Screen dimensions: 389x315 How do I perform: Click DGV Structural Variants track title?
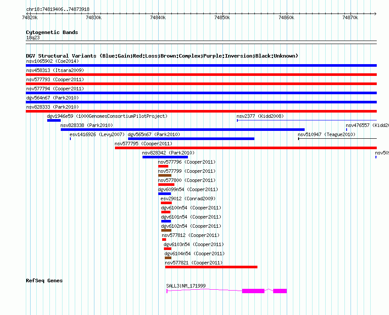pos(162,56)
